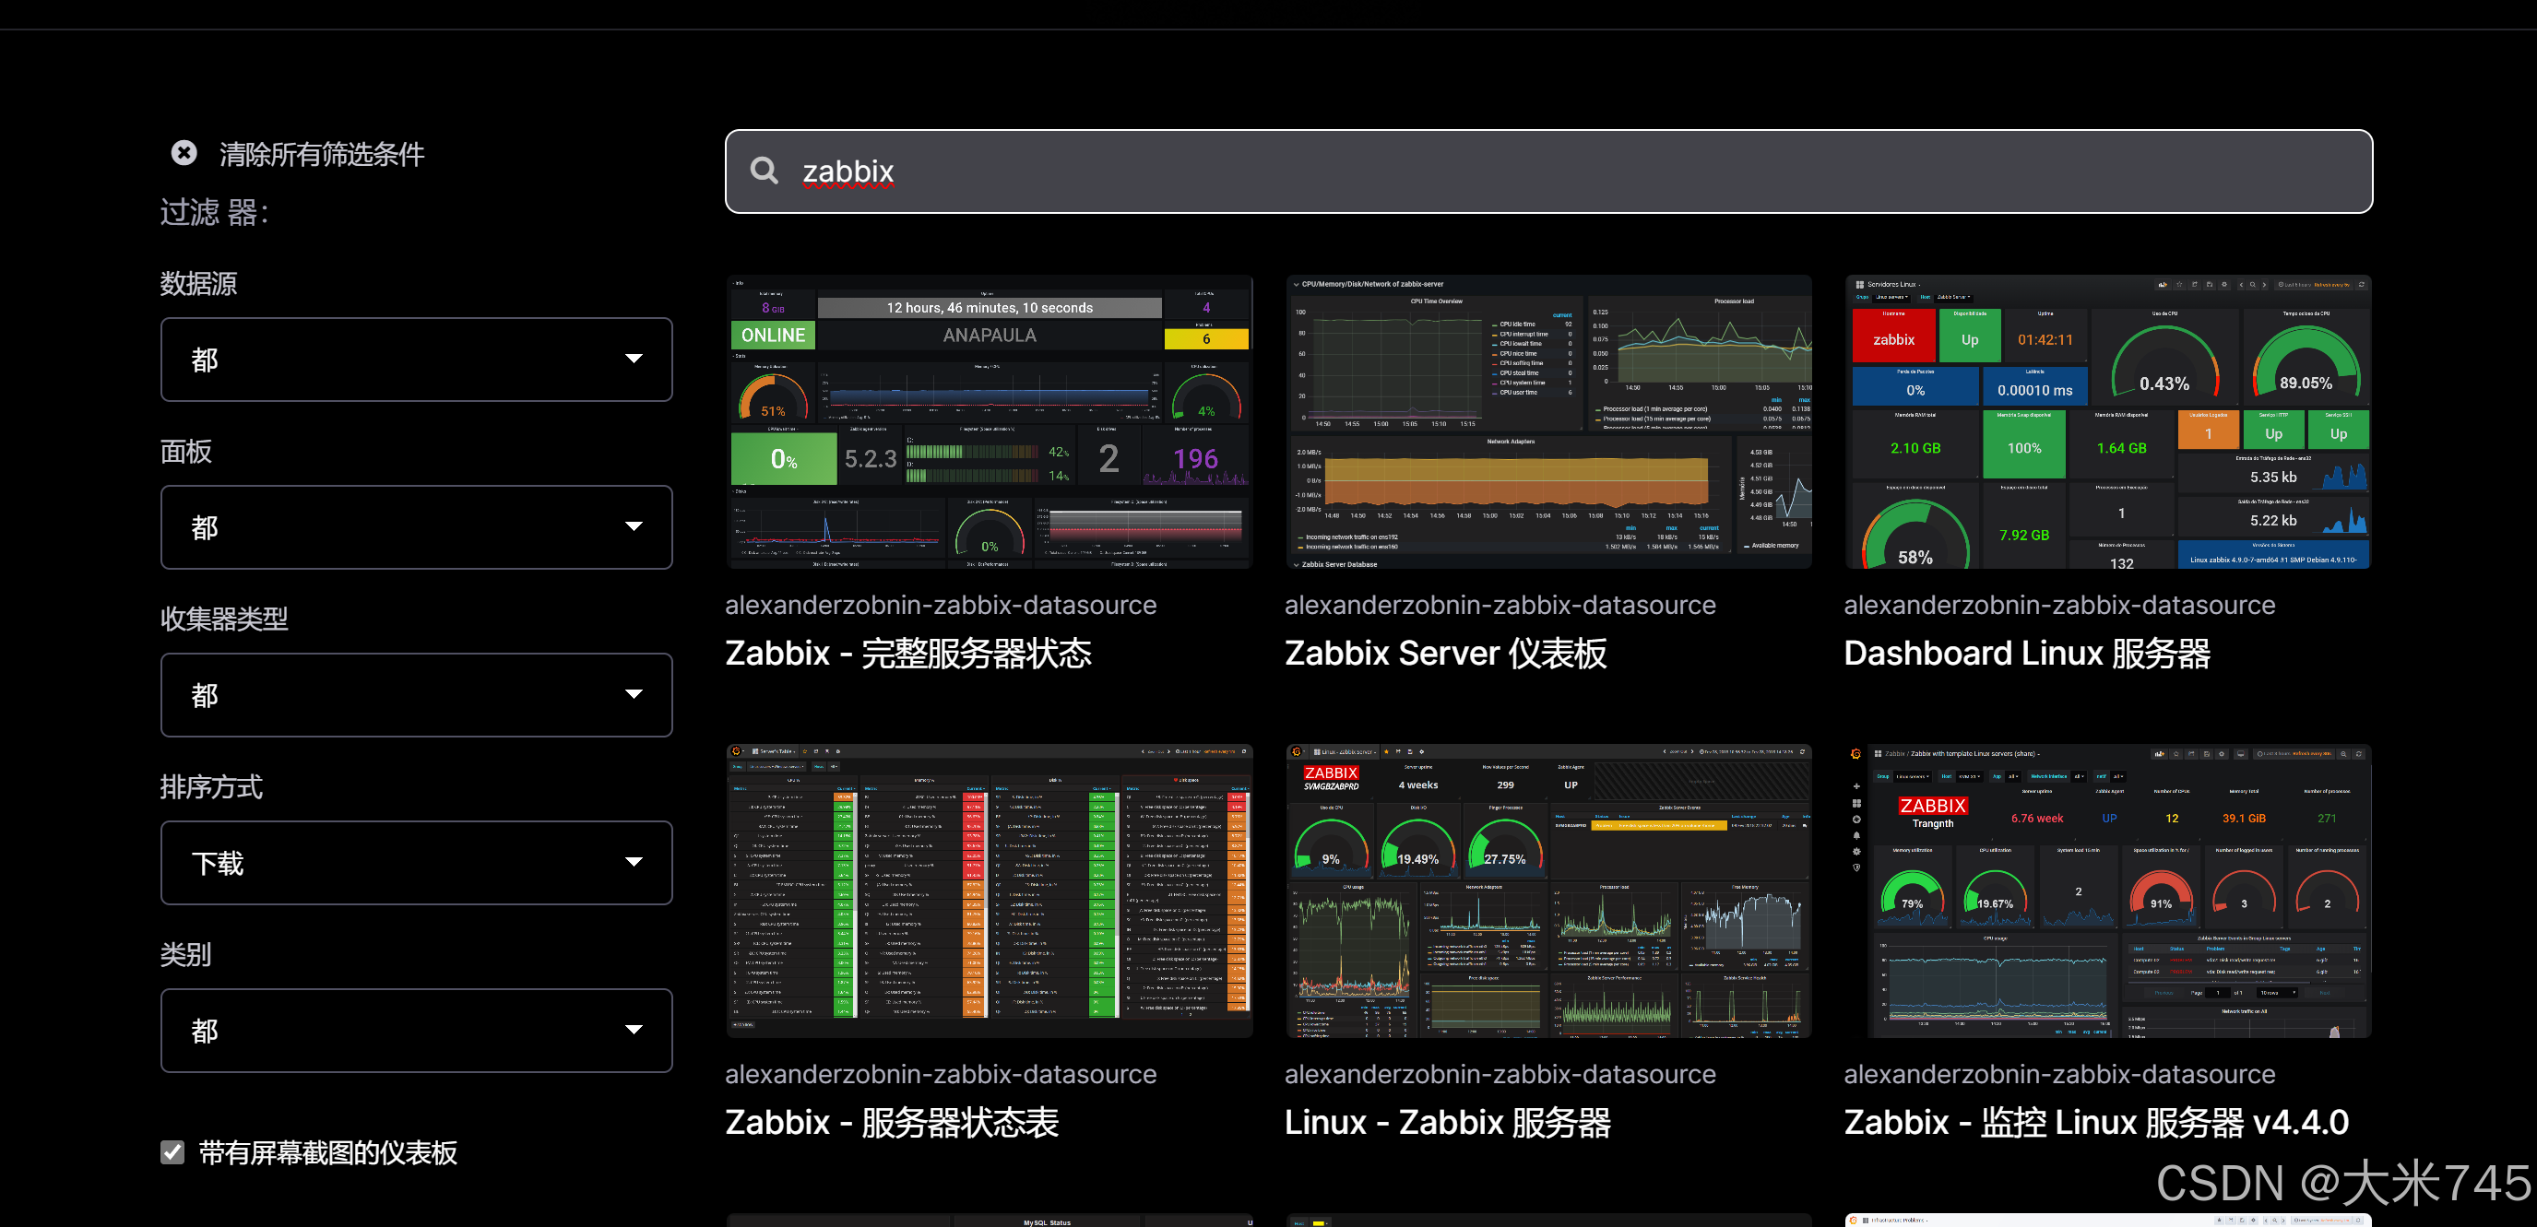Enable the 带有屏幕截图的仪表板 checkbox
This screenshot has width=2537, height=1227.
[x=172, y=1152]
